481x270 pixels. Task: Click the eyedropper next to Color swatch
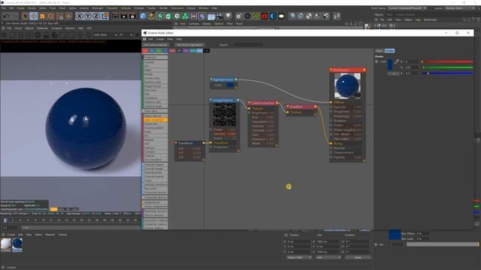point(396,61)
